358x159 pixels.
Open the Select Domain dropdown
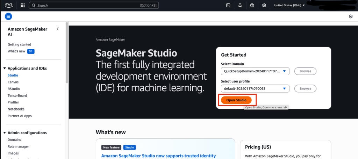pos(255,71)
